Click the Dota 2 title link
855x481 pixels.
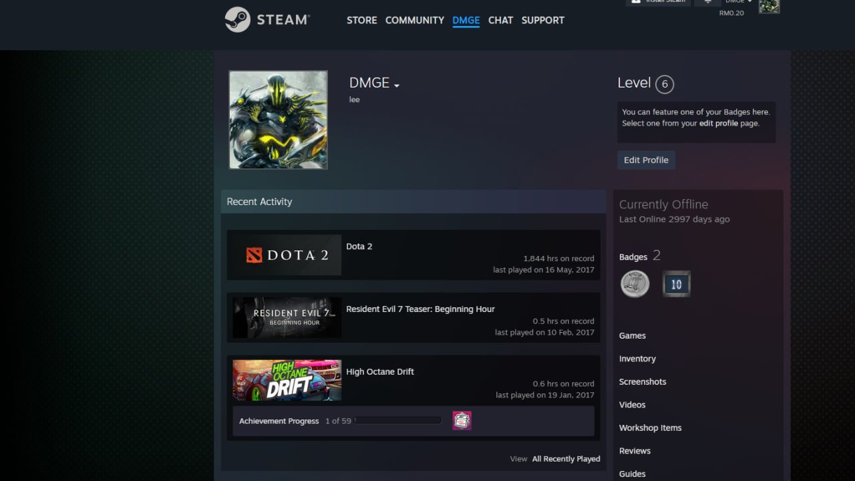click(359, 247)
